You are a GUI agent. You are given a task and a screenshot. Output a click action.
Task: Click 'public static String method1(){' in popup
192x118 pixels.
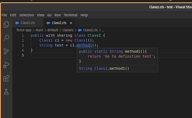[x=113, y=51]
